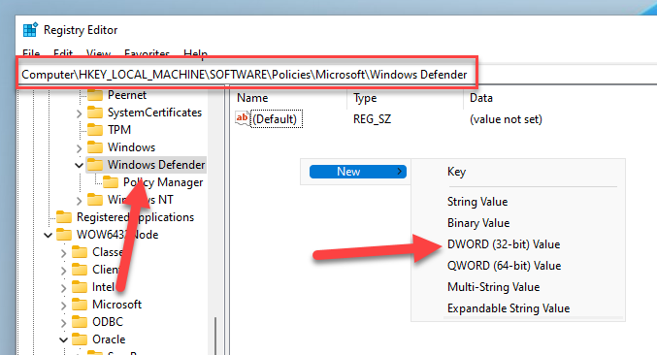The width and height of the screenshot is (657, 355).
Task: Expand the SystemCertificates key
Action: 80,113
